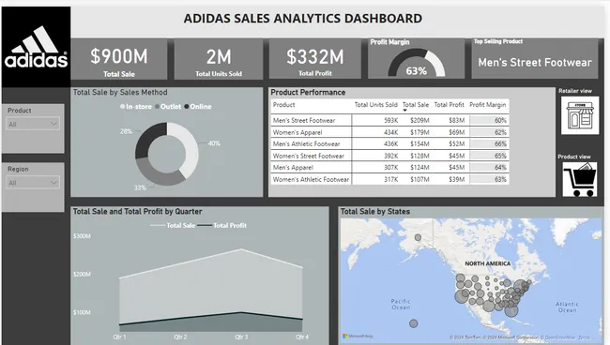Click the Microsoft Bing logo on map
The height and width of the screenshot is (345, 610).
click(x=358, y=336)
